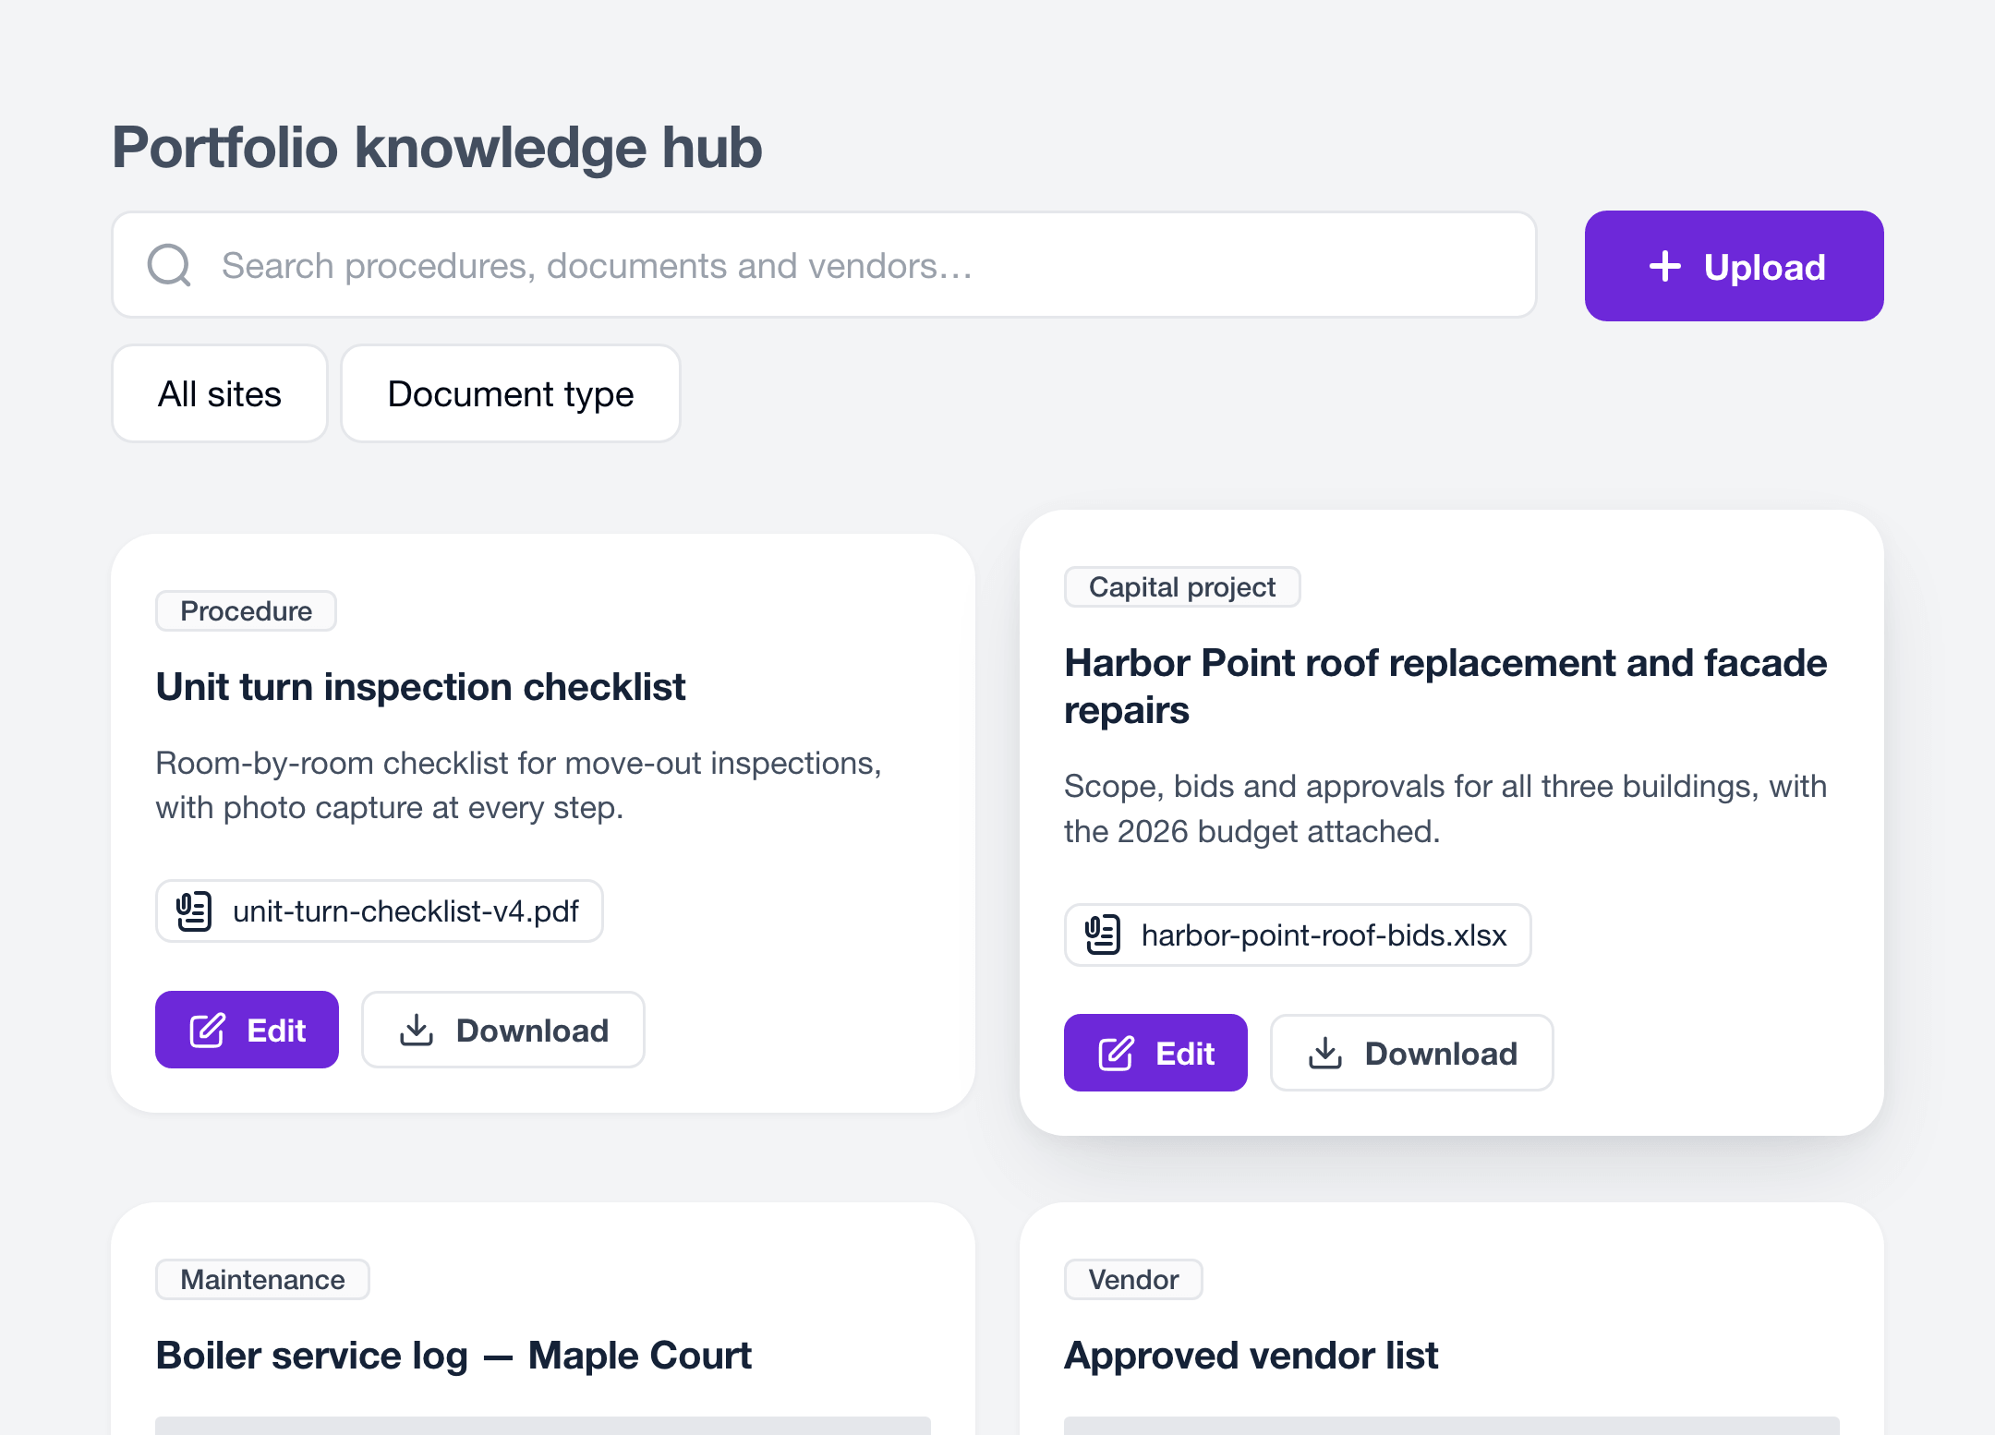Screen dimensions: 1995x1435
Task: Click the search magnifier icon
Action: tap(169, 266)
